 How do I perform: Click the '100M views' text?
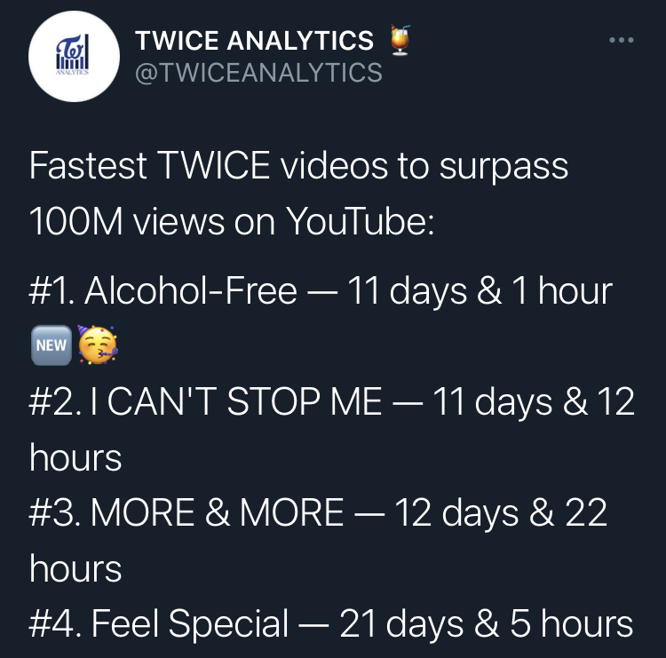coord(127,222)
